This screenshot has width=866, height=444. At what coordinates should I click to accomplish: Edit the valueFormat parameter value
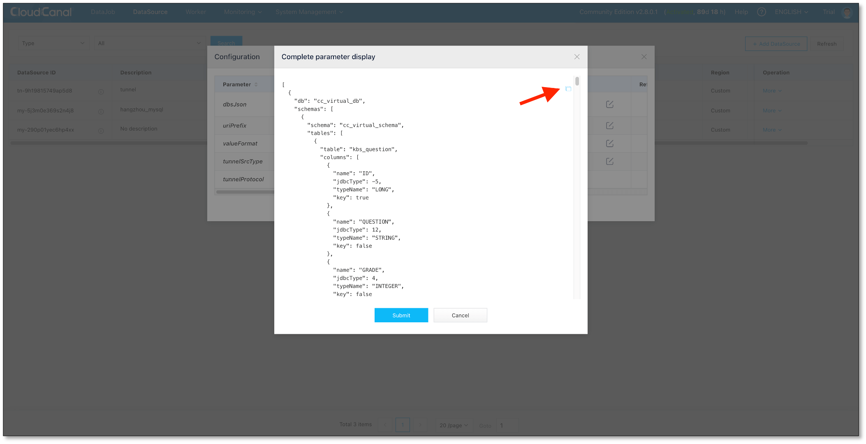(x=609, y=143)
